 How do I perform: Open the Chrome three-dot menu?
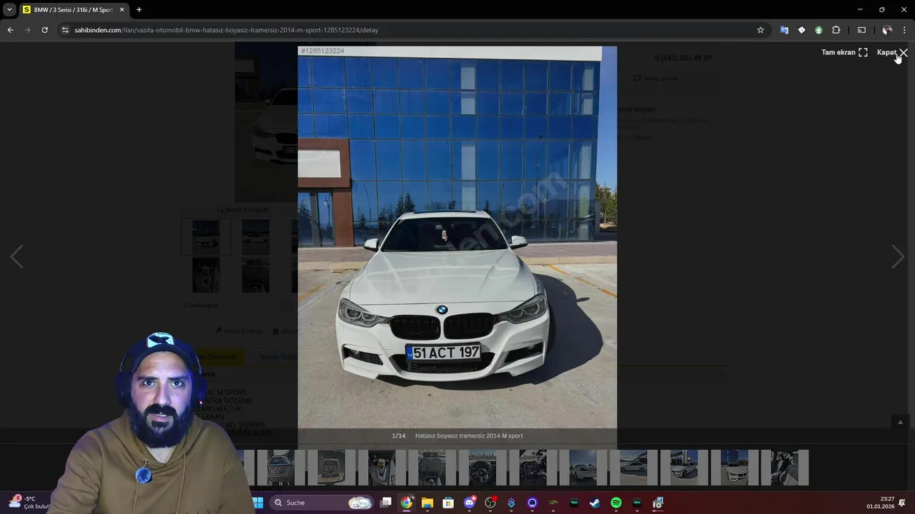pos(904,30)
